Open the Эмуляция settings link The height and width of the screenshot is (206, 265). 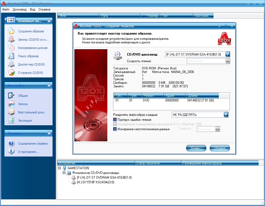point(25,121)
